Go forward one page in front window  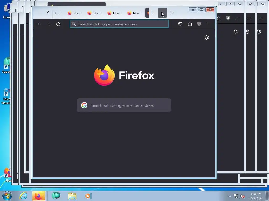point(49,24)
